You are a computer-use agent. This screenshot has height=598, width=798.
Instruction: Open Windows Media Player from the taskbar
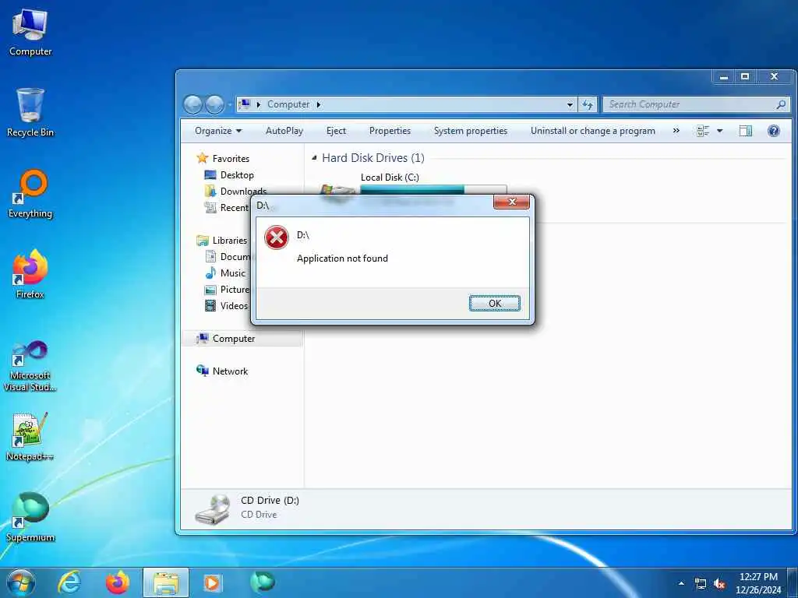(212, 582)
